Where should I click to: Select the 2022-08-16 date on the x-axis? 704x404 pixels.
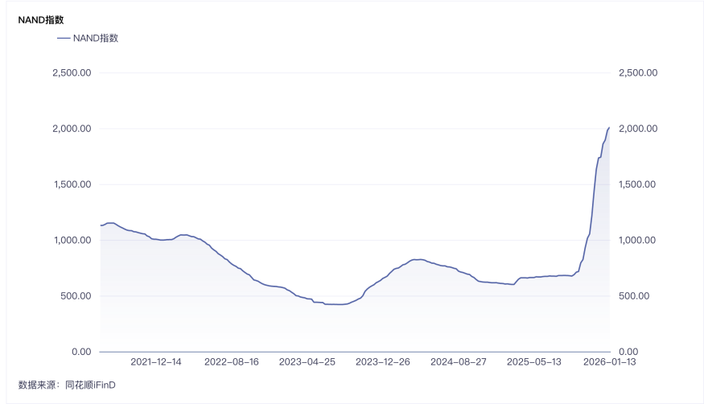(x=232, y=362)
